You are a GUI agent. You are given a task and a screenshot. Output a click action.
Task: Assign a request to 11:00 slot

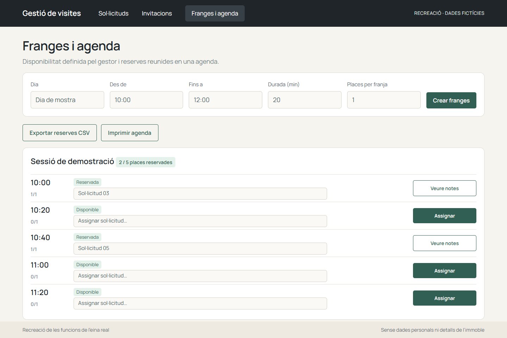click(445, 271)
